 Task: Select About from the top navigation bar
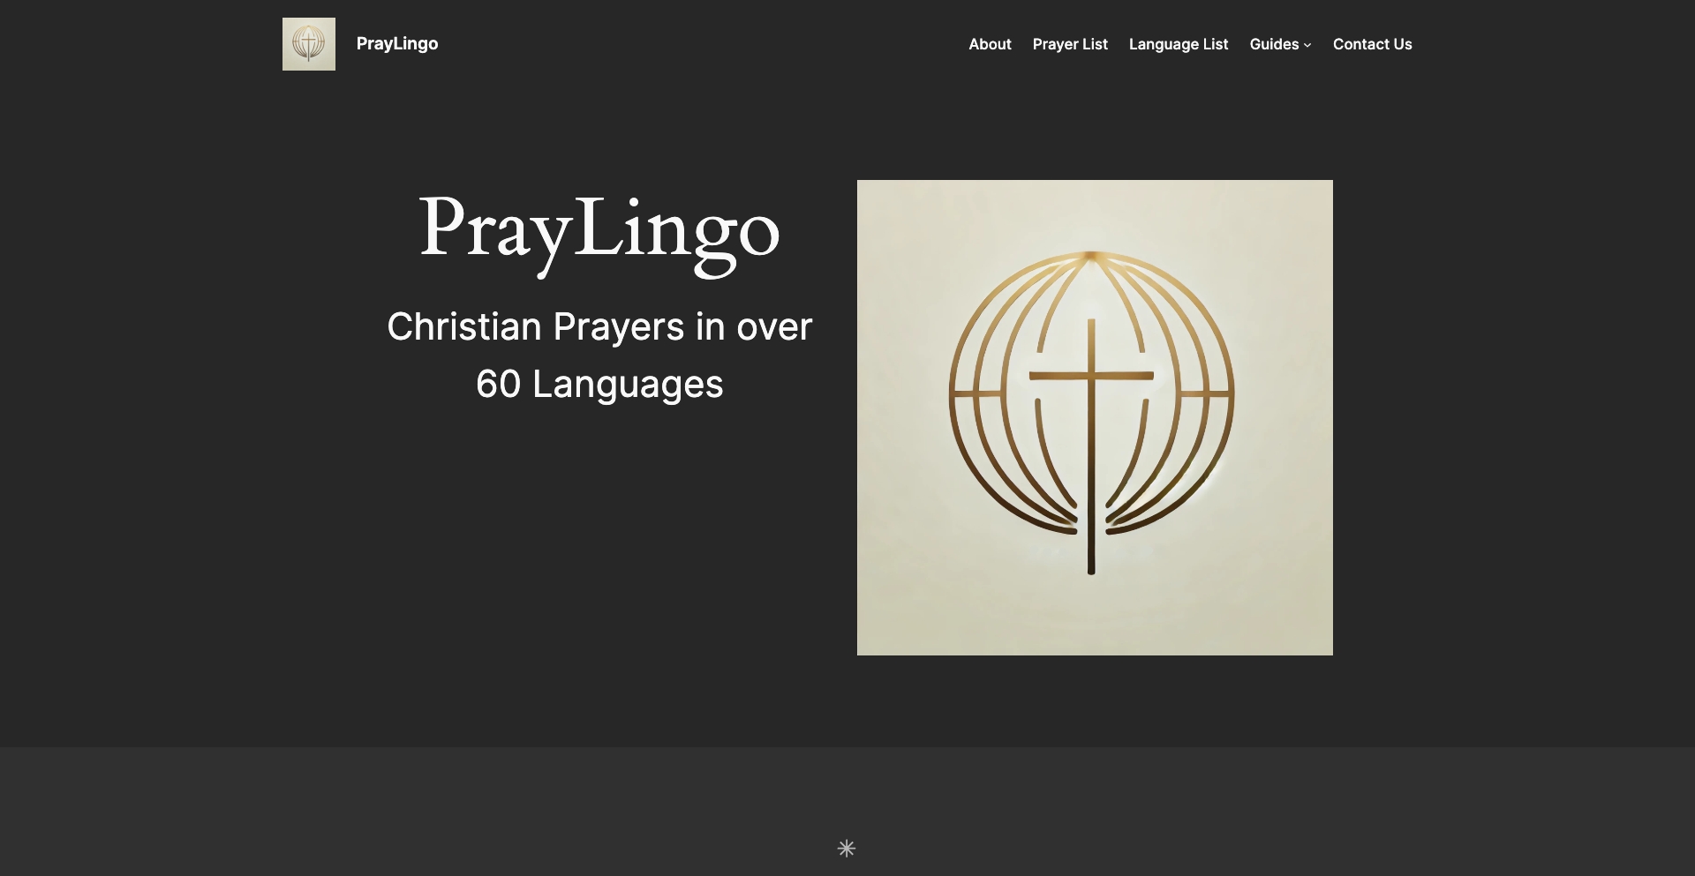pyautogui.click(x=990, y=44)
